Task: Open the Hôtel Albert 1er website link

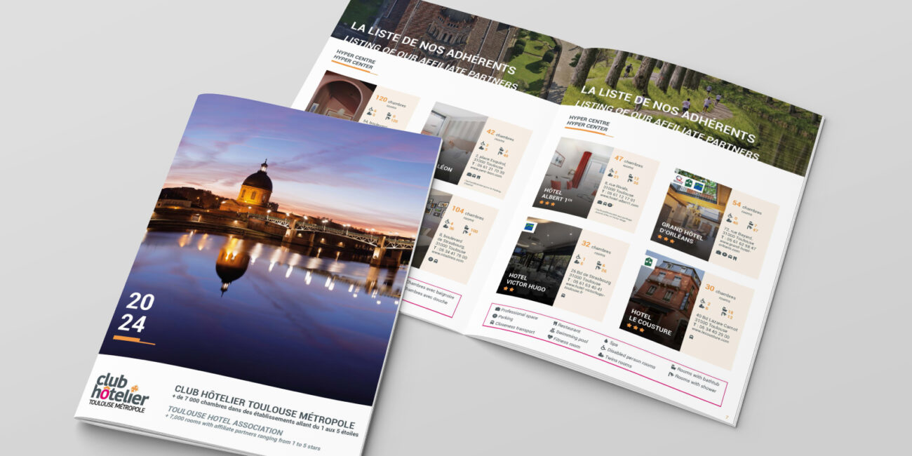Action: point(618,203)
